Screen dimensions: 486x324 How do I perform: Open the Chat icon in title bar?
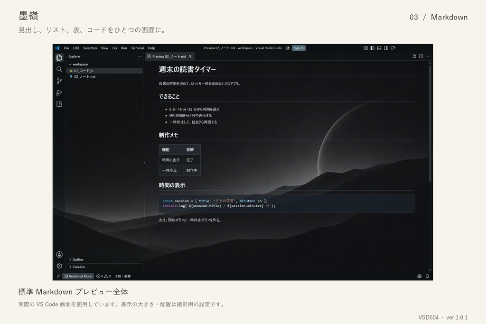coord(393,48)
